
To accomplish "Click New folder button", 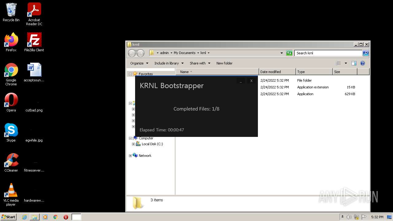I will [224, 63].
